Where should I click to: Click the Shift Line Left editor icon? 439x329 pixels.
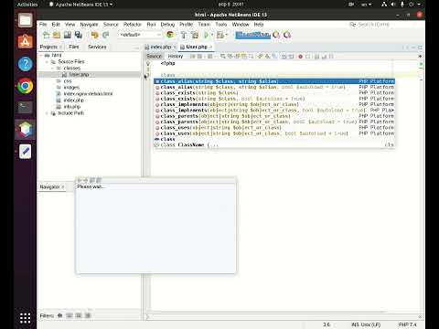pyautogui.click(x=284, y=57)
